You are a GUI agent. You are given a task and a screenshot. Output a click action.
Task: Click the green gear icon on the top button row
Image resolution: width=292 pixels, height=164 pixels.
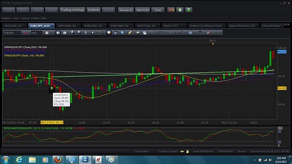[x=189, y=10]
